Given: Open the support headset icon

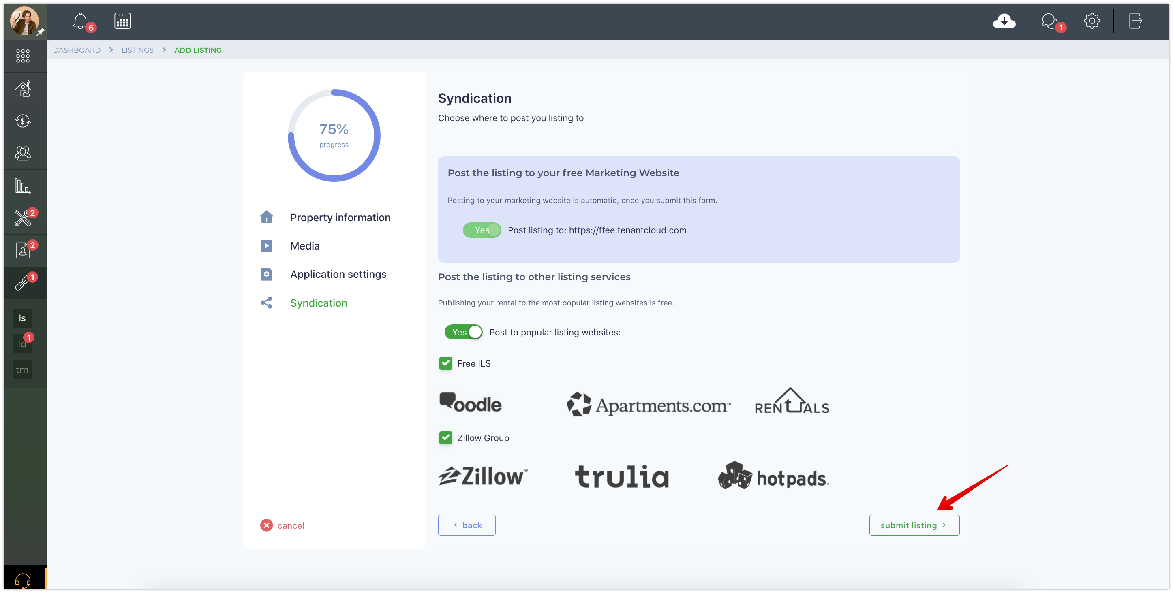Looking at the screenshot, I should point(23,580).
